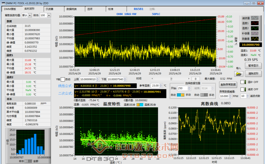The height and width of the screenshot is (164, 265).
Task: Click the 滤波点数 10 input field
Action: tap(243, 96)
